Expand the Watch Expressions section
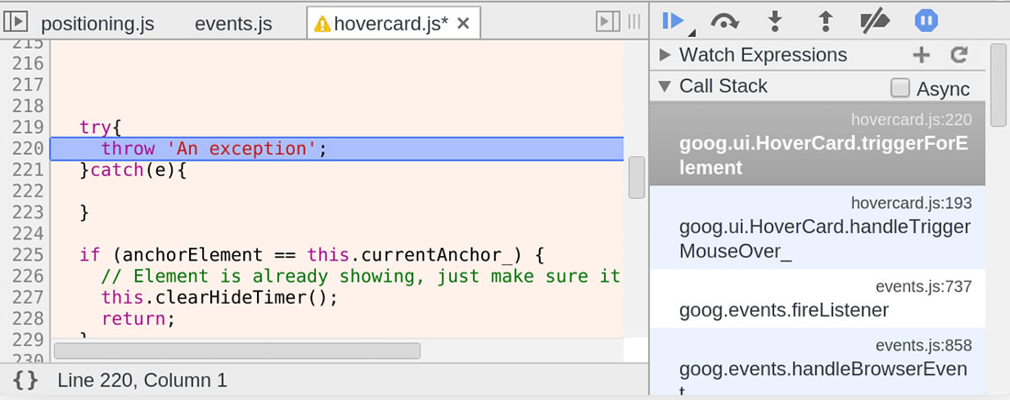The image size is (1010, 400). click(666, 55)
